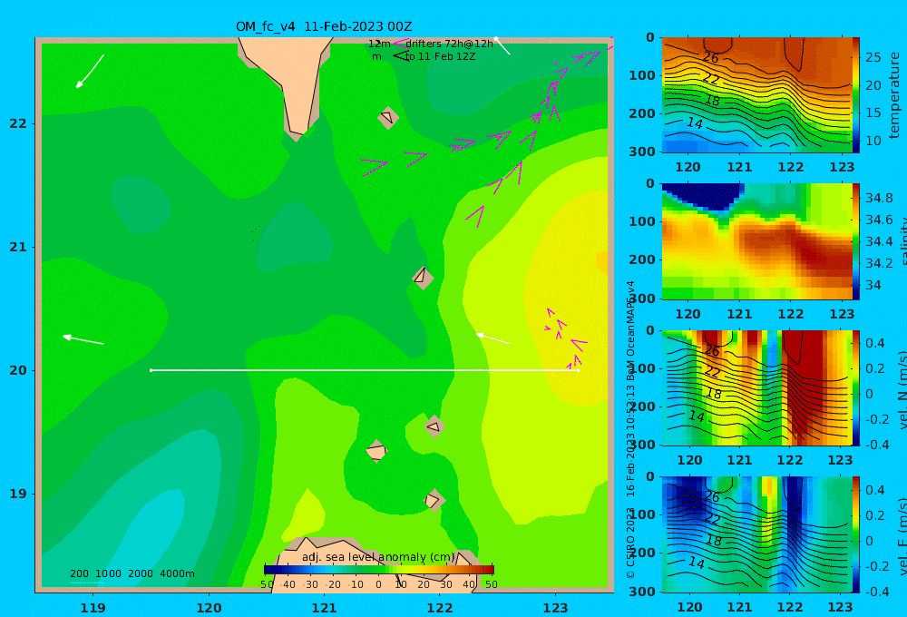Open the temperature depth section plot
The image size is (907, 617).
click(x=756, y=95)
